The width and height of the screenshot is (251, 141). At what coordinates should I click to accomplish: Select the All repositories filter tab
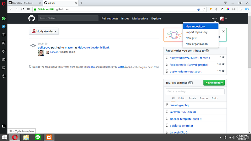(173, 98)
